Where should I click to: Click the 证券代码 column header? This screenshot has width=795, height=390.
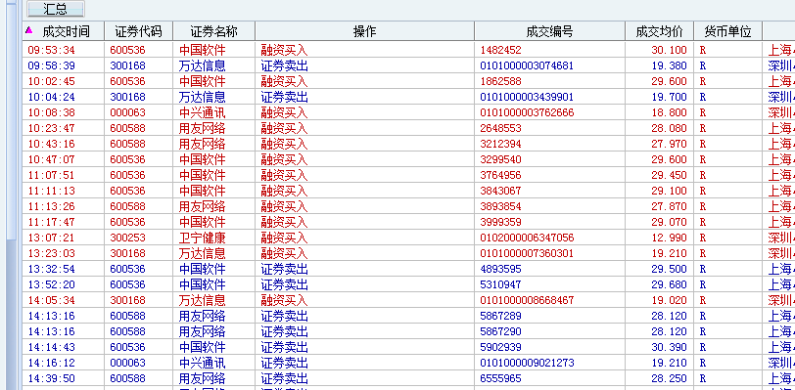tap(138, 31)
